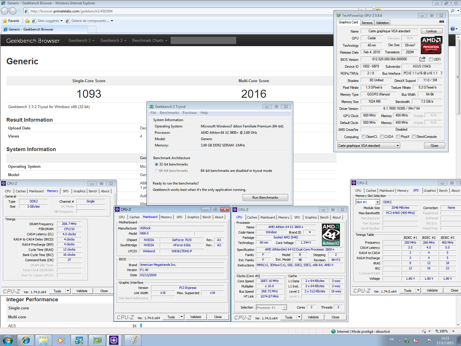Click the zoom magnifier icon in IE status bar
The height and width of the screenshot is (346, 461).
point(437,331)
